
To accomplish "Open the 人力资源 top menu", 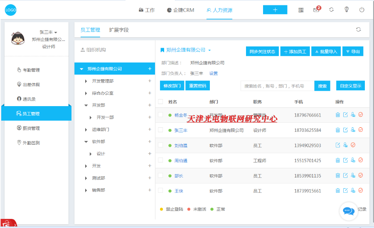I will point(219,10).
